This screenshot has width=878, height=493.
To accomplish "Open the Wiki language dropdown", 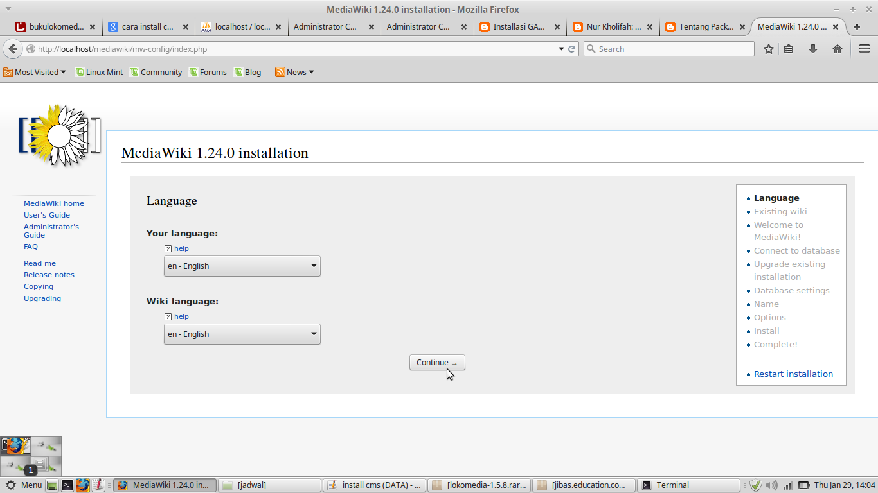I will [x=242, y=334].
